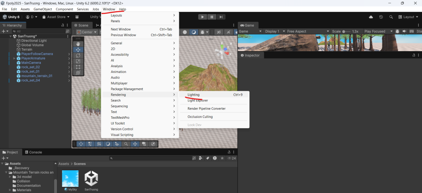Click Occlusion Culling menu entry

(x=200, y=117)
